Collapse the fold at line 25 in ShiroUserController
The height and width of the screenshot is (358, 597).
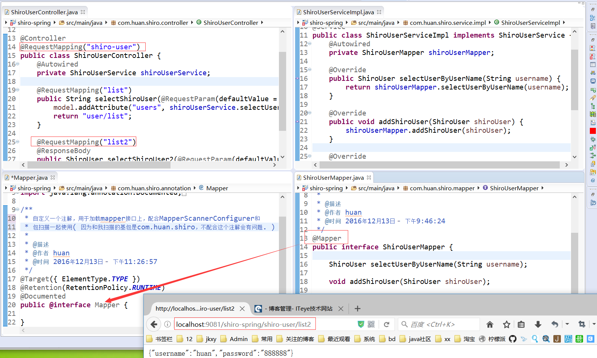coord(18,142)
